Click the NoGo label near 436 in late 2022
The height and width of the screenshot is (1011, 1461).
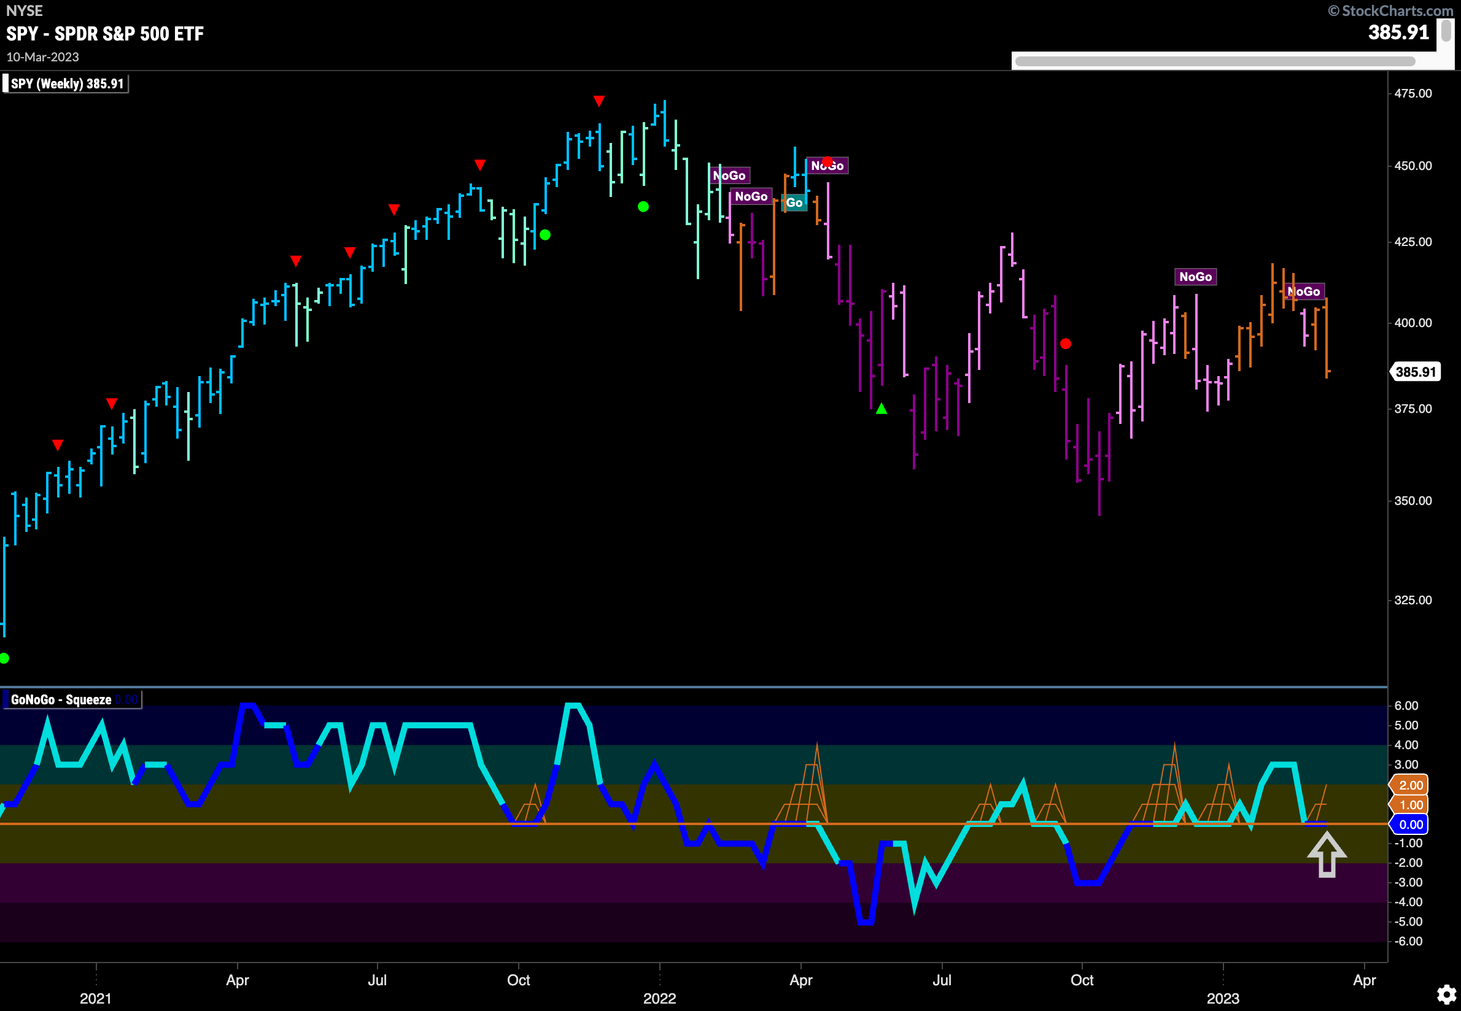pos(1195,277)
